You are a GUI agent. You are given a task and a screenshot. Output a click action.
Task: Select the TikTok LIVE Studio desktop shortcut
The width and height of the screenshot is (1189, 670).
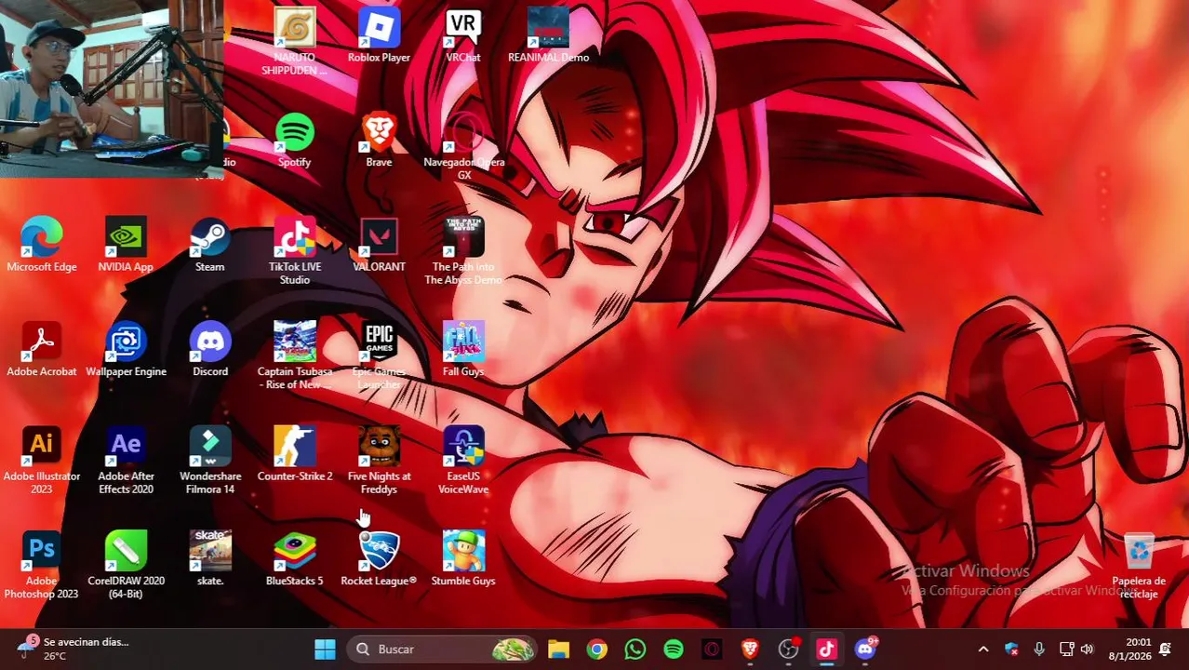295,252
